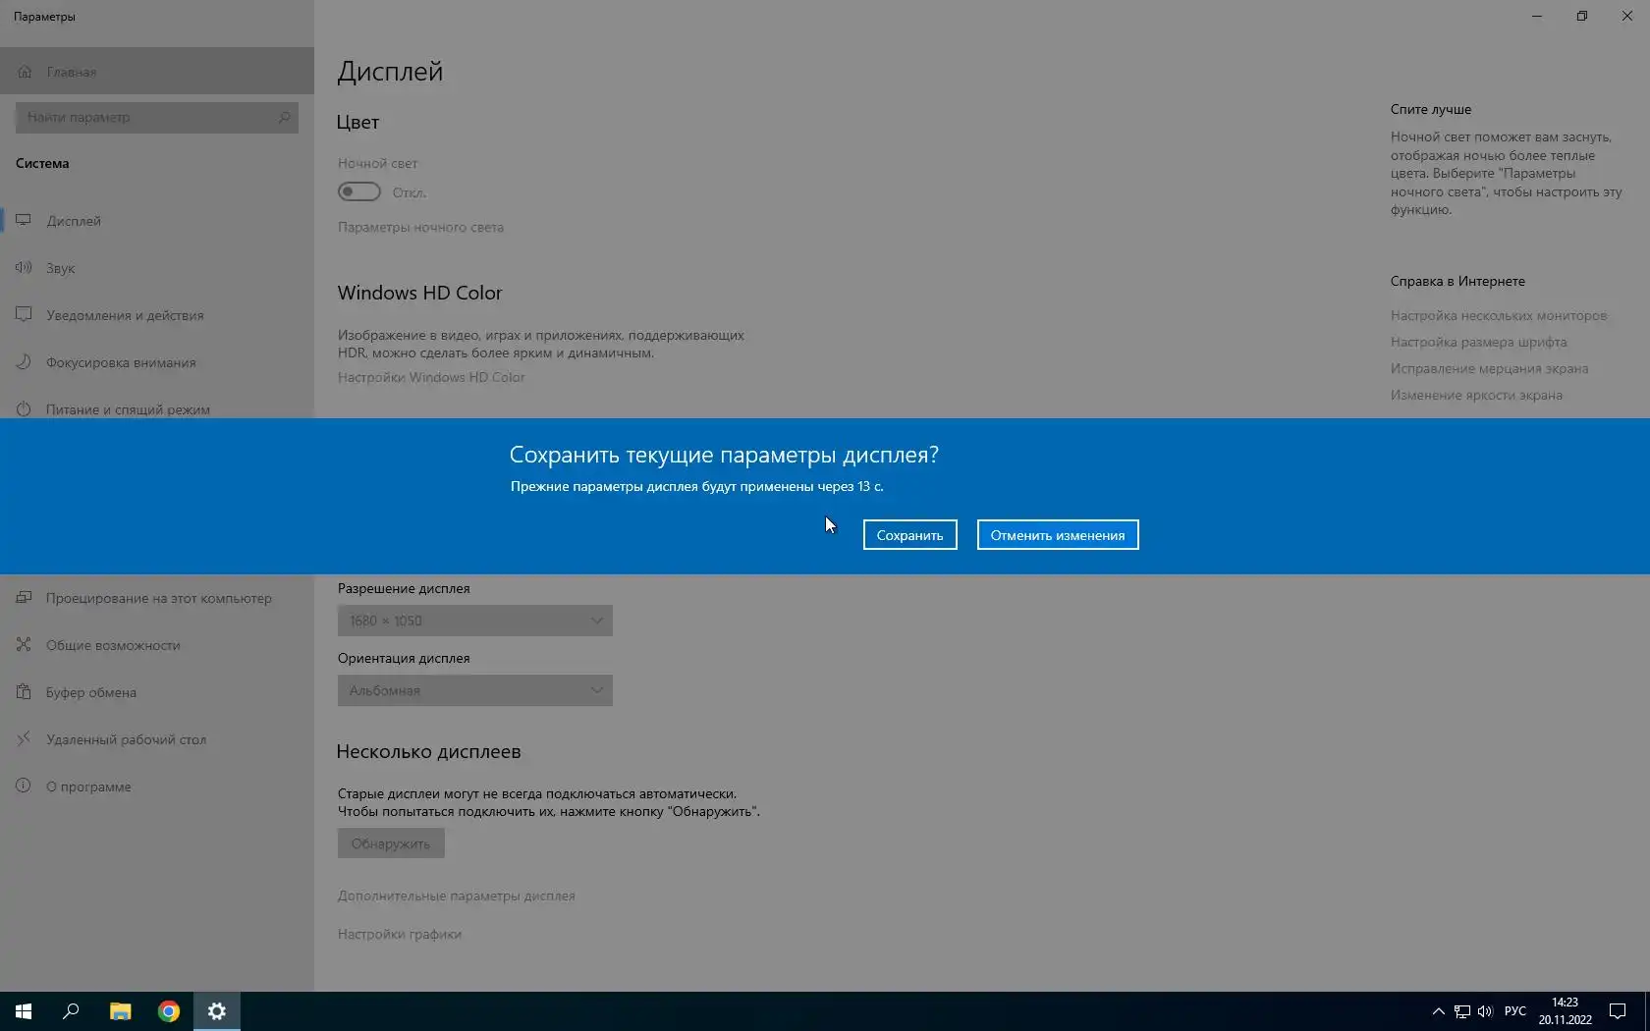Open Настройка размера шрифта help link
Viewport: 1650px width, 1031px height.
click(x=1479, y=342)
